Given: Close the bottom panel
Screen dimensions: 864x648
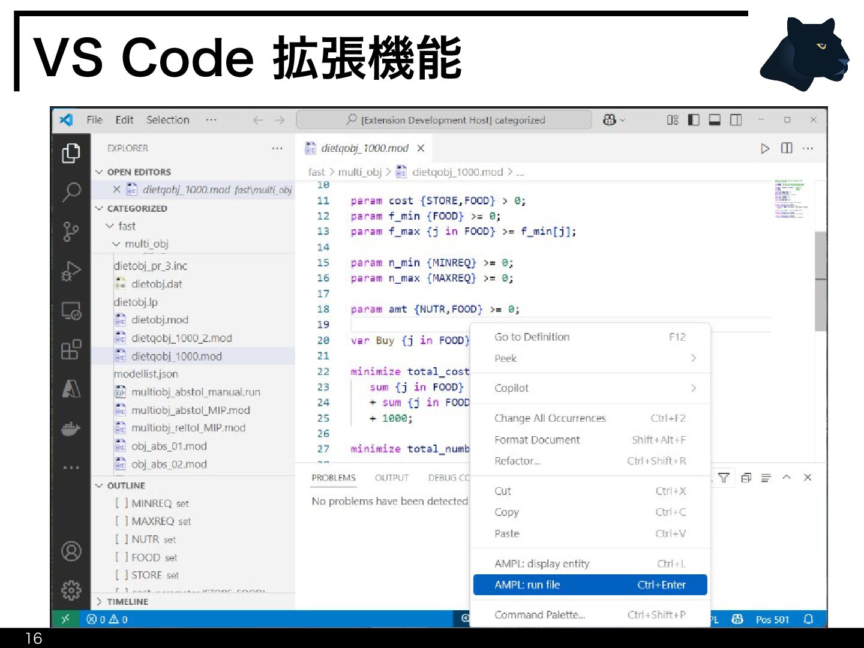Looking at the screenshot, I should point(808,478).
